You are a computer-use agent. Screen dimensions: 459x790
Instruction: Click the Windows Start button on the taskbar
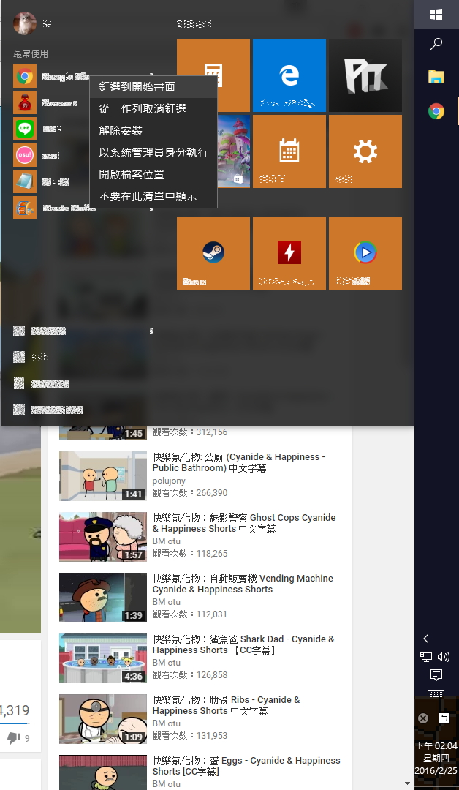[436, 15]
